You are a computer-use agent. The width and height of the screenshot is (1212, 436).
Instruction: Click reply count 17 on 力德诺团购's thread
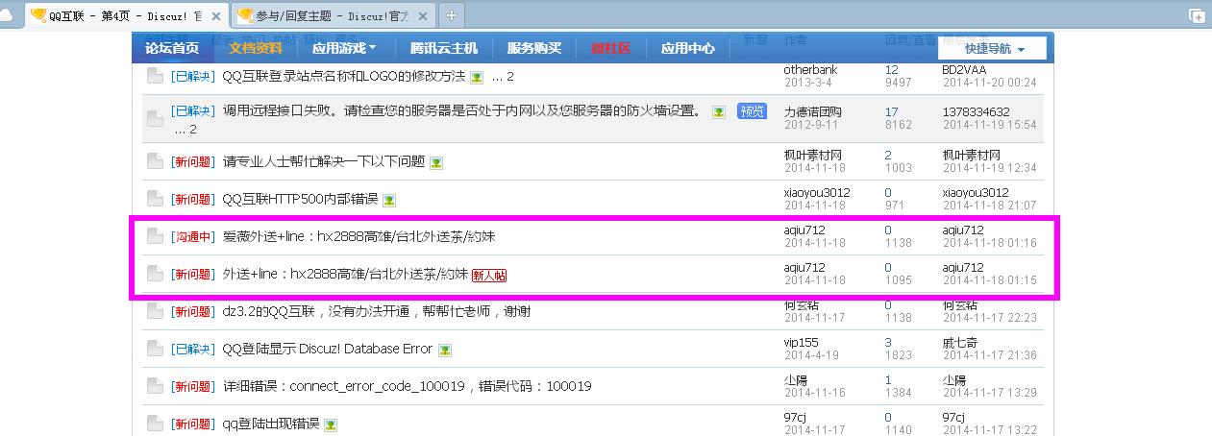click(892, 111)
